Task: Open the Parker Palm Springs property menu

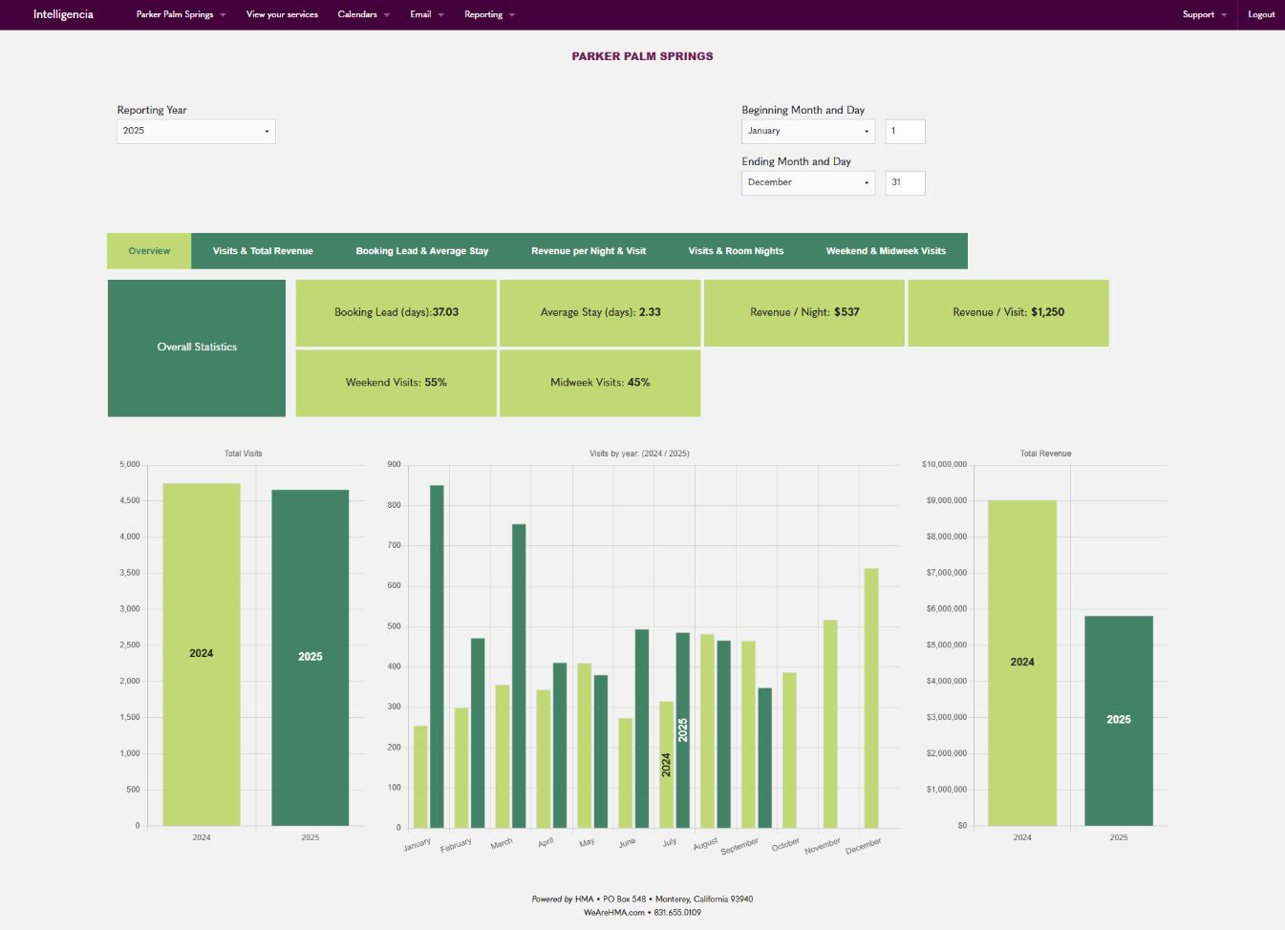Action: [x=181, y=14]
